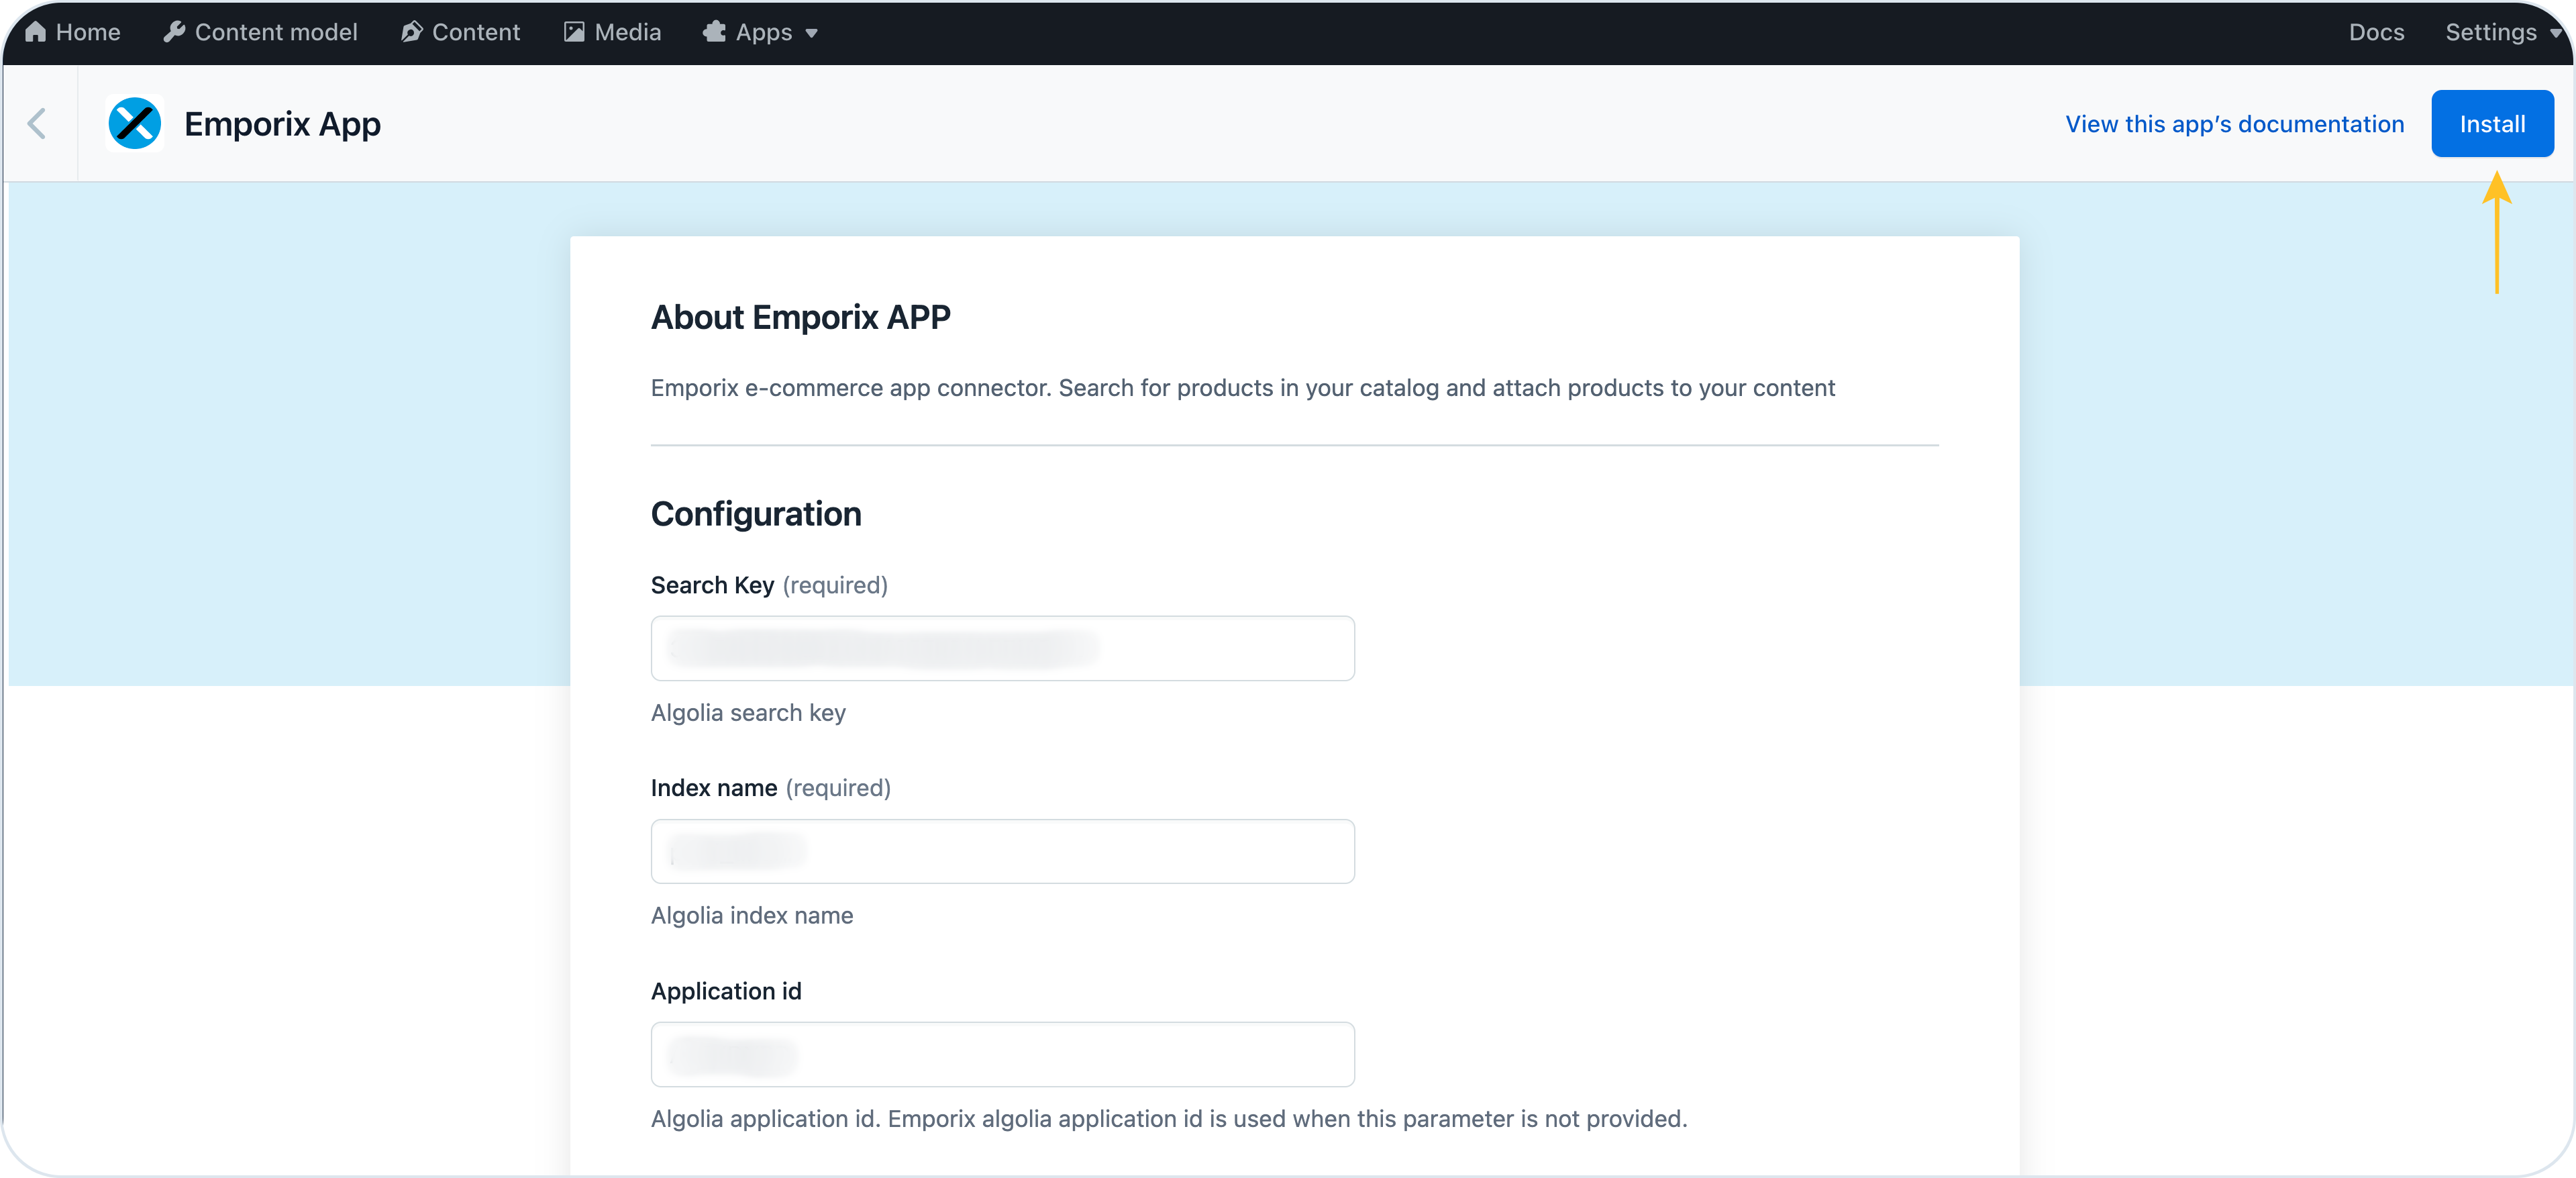Click the Media image icon
Screen dimensions: 2576x1178
(574, 32)
